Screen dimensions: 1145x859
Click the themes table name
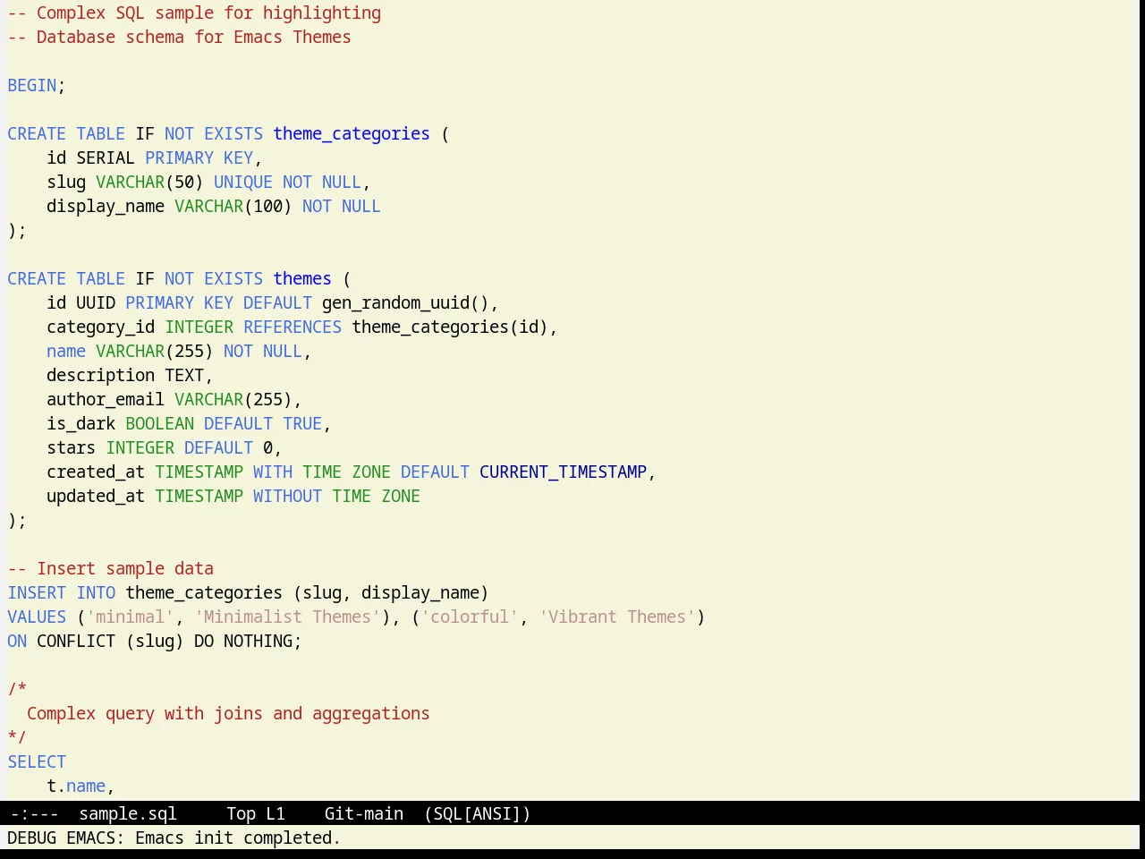click(x=302, y=278)
